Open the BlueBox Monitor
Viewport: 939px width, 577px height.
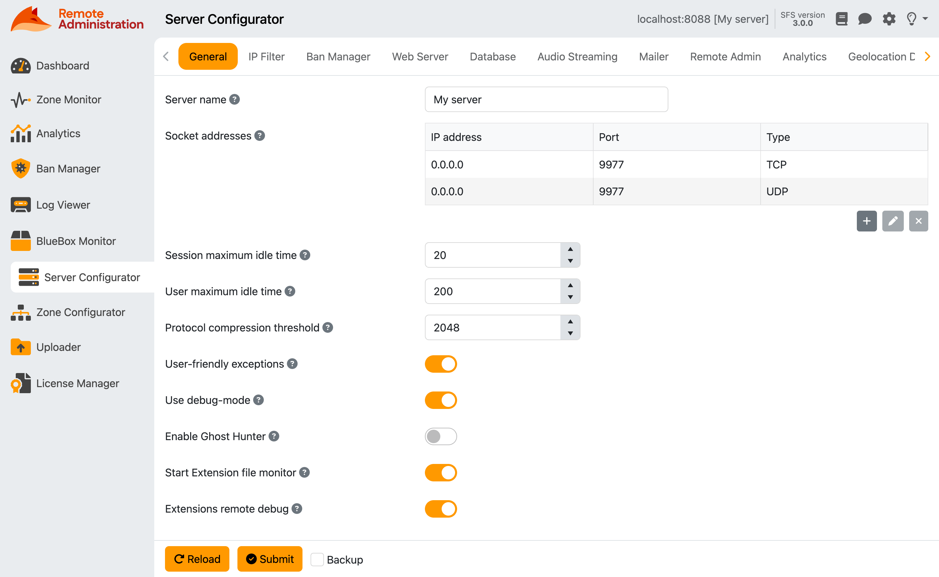click(76, 241)
